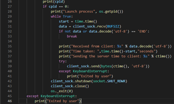This screenshot has width=174, height=104.
Task: Click "Exited by user" string on line 46
Action: (x=63, y=101)
